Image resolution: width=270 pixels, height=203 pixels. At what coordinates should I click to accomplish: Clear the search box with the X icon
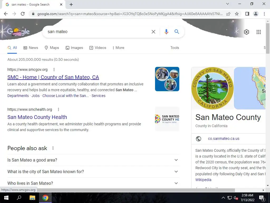[153, 32]
